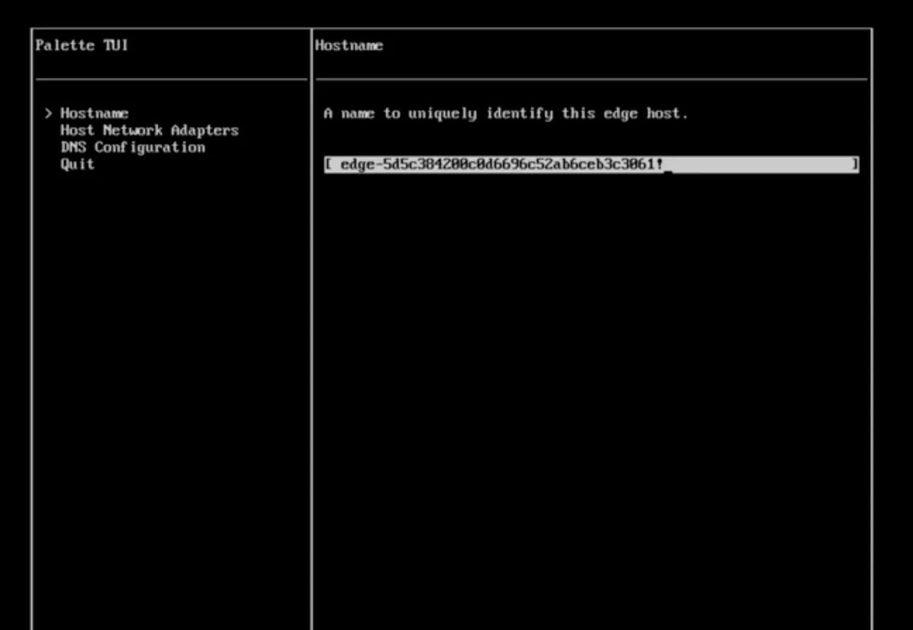Click the '>' selection indicator beside Hostname
Screen dimensions: 913x630
[48, 113]
